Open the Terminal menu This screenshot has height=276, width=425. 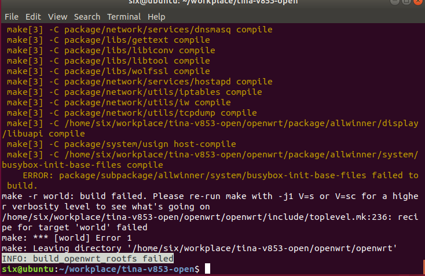coord(124,17)
